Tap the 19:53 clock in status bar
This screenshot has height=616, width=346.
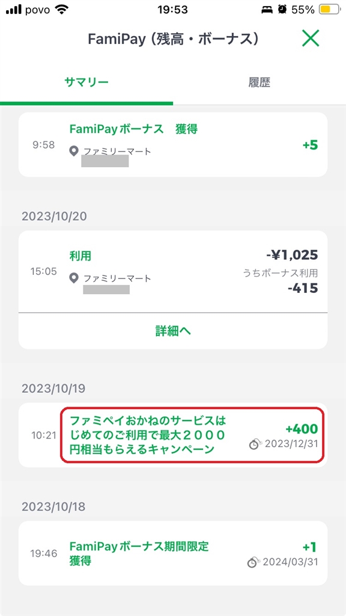point(172,10)
